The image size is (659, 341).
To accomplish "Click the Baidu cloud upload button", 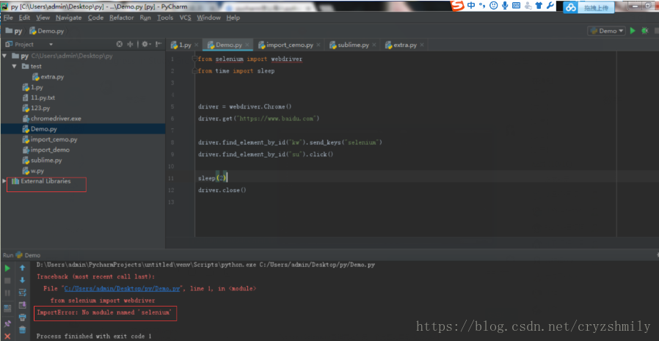I will pos(589,7).
